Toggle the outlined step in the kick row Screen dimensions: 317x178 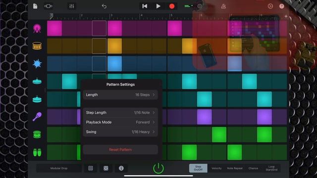[99, 28]
